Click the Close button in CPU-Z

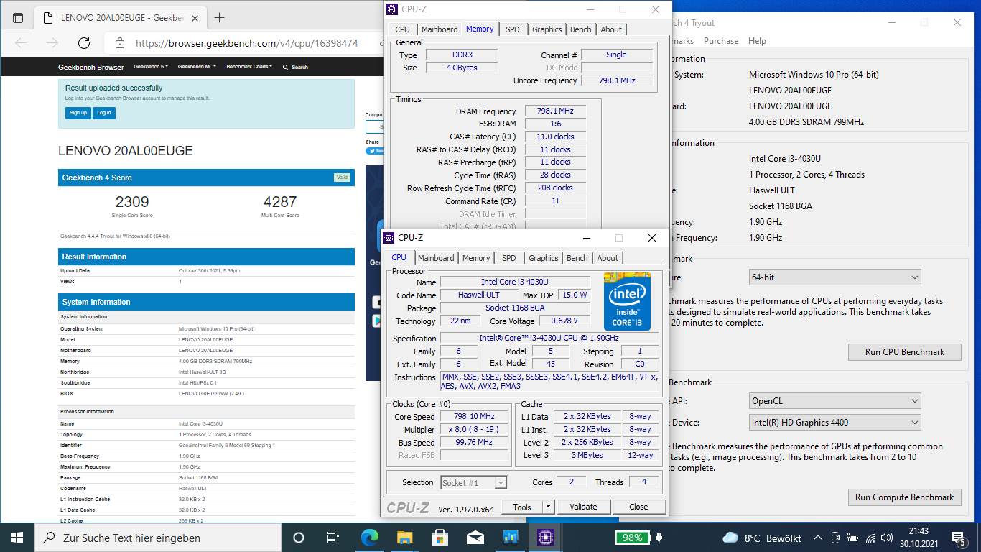tap(638, 507)
